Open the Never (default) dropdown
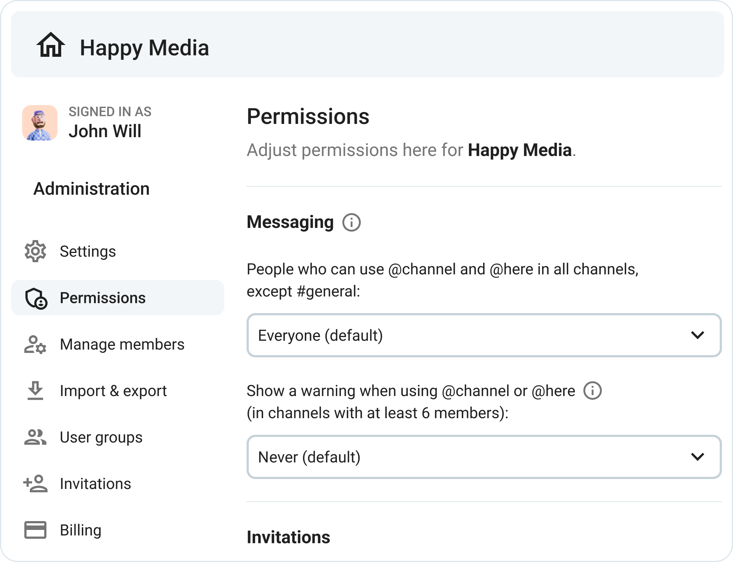This screenshot has width=733, height=562. (x=484, y=457)
